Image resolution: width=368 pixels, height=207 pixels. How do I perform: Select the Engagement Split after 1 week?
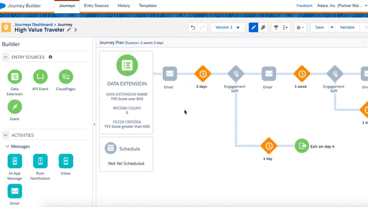[335, 74]
